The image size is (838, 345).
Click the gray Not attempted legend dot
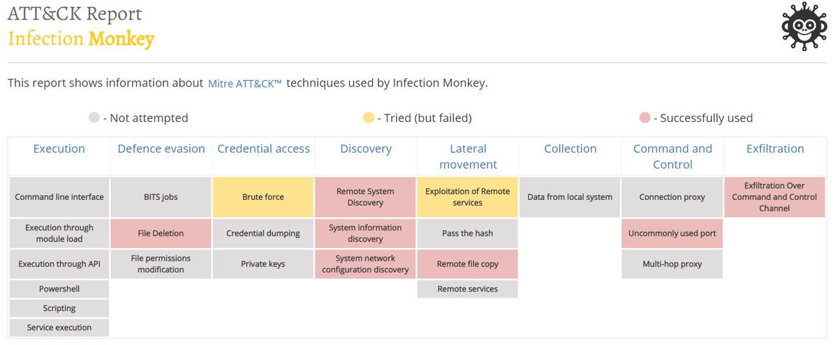tap(94, 118)
